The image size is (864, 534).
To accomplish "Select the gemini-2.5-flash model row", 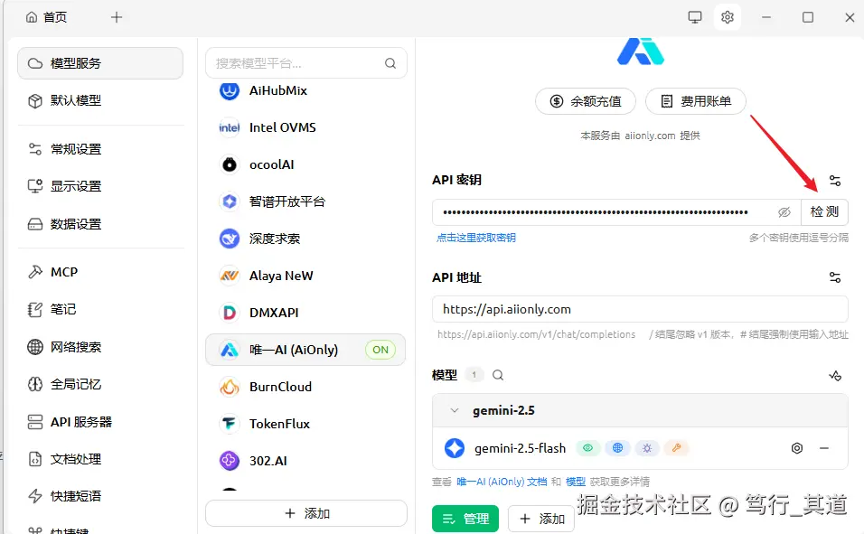I will click(640, 448).
